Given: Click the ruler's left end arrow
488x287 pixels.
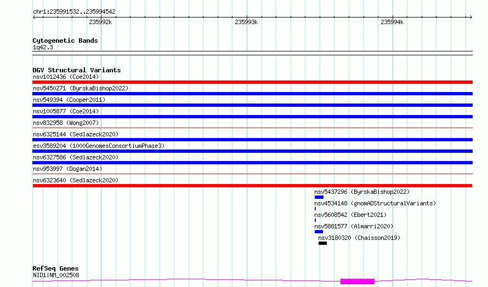Looking at the screenshot, I should tap(35, 17).
